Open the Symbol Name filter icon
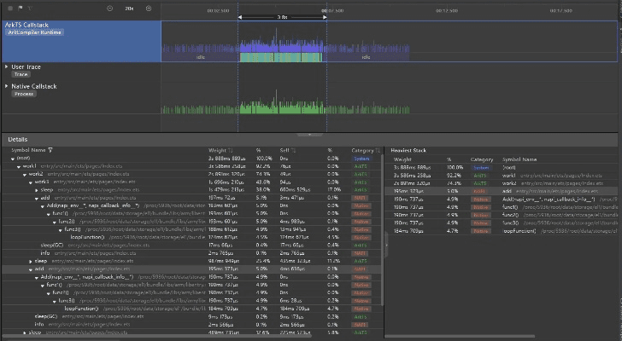Viewport: 622px width, 341px height. click(50, 149)
